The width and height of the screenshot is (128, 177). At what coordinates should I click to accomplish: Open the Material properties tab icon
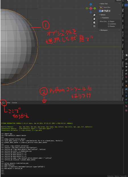point(126,106)
